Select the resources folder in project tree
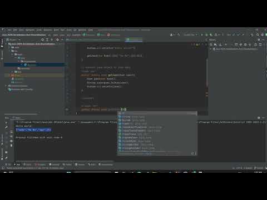The width and height of the screenshot is (267, 200). tap(24, 68)
